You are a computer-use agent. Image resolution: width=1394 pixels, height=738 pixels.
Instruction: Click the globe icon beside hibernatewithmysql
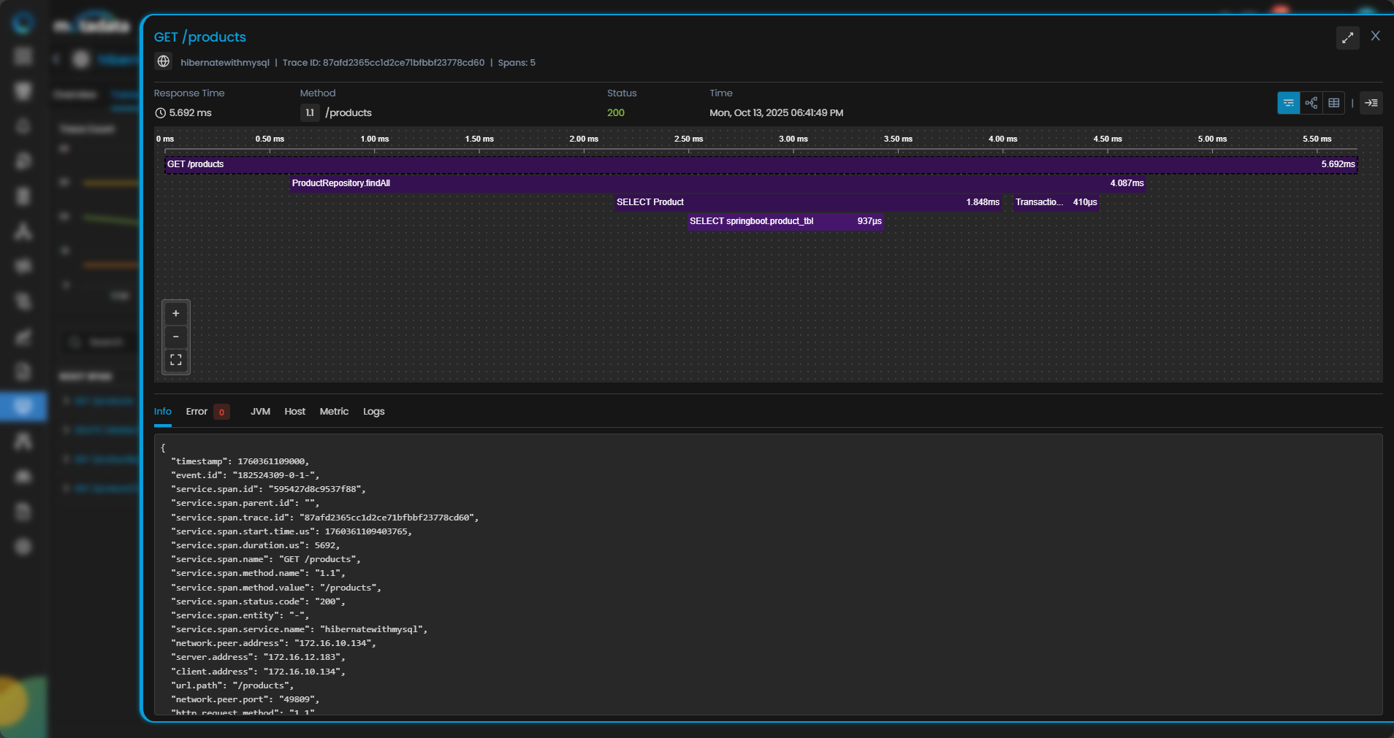click(164, 62)
